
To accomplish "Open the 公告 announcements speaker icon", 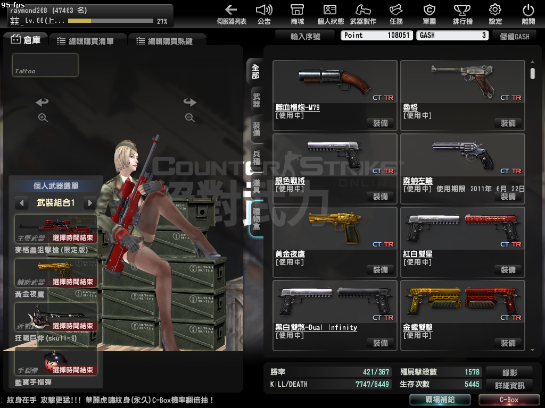I will pyautogui.click(x=264, y=14).
